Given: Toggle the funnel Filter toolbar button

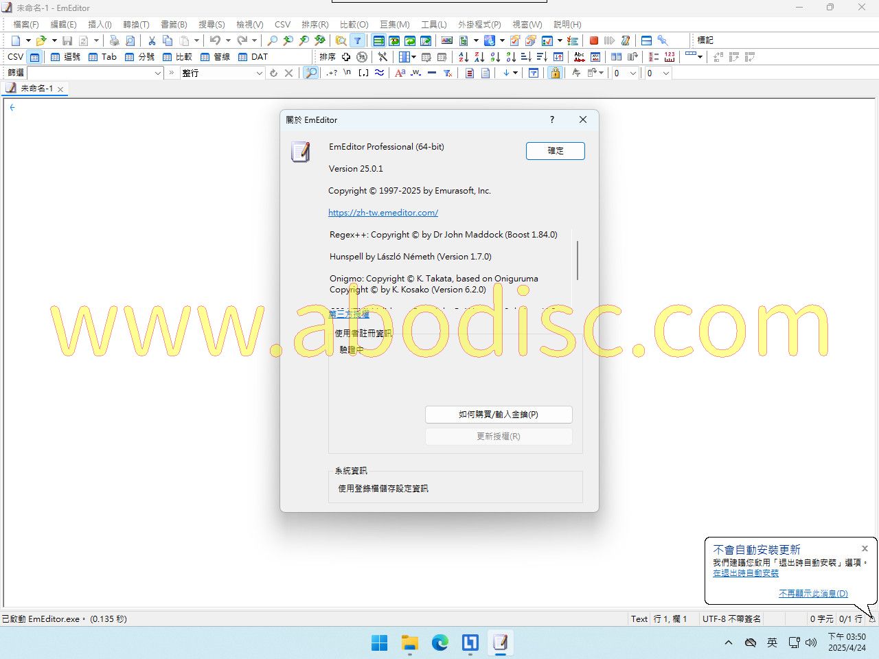Looking at the screenshot, I should pyautogui.click(x=357, y=41).
